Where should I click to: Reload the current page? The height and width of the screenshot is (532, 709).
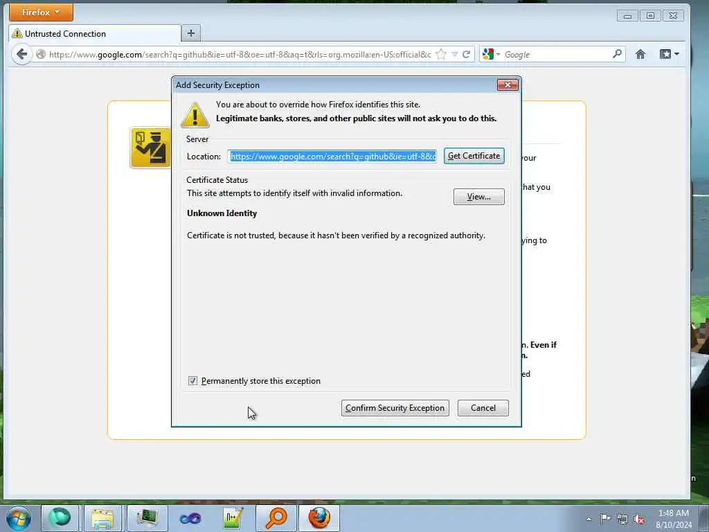[466, 54]
